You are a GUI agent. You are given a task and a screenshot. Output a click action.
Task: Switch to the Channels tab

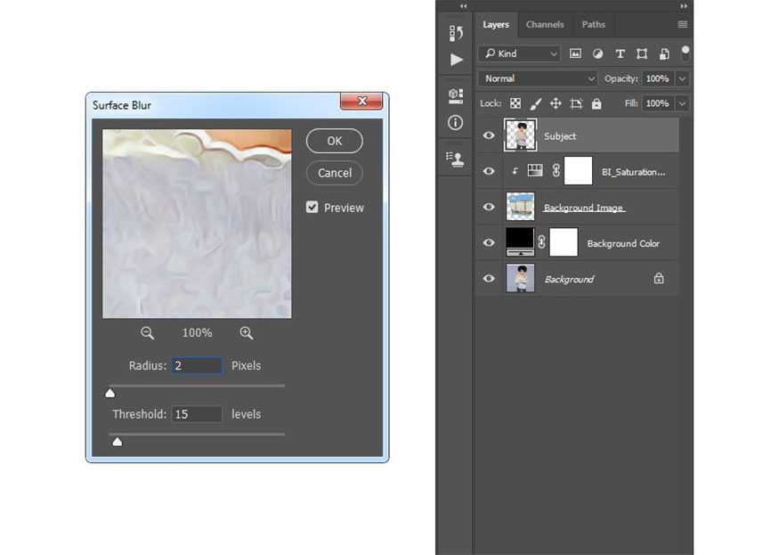tap(544, 25)
